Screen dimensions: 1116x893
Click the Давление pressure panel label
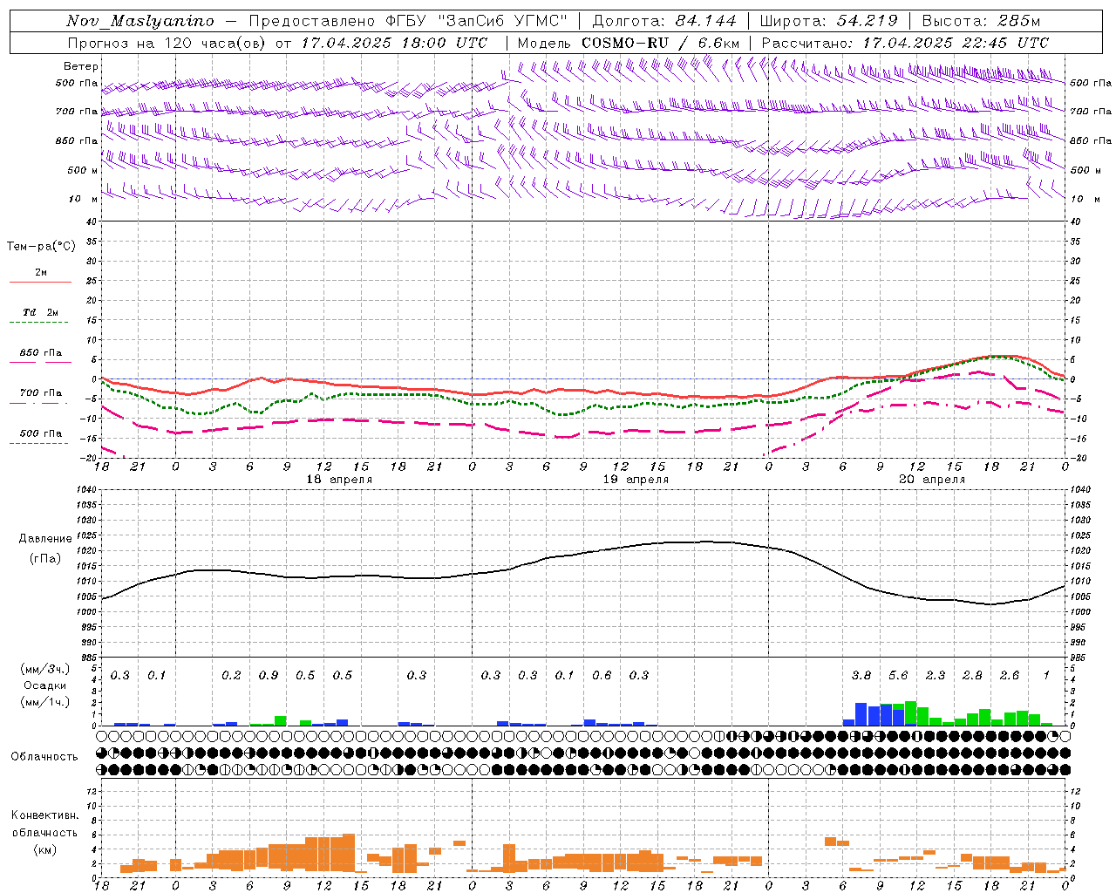click(x=45, y=539)
